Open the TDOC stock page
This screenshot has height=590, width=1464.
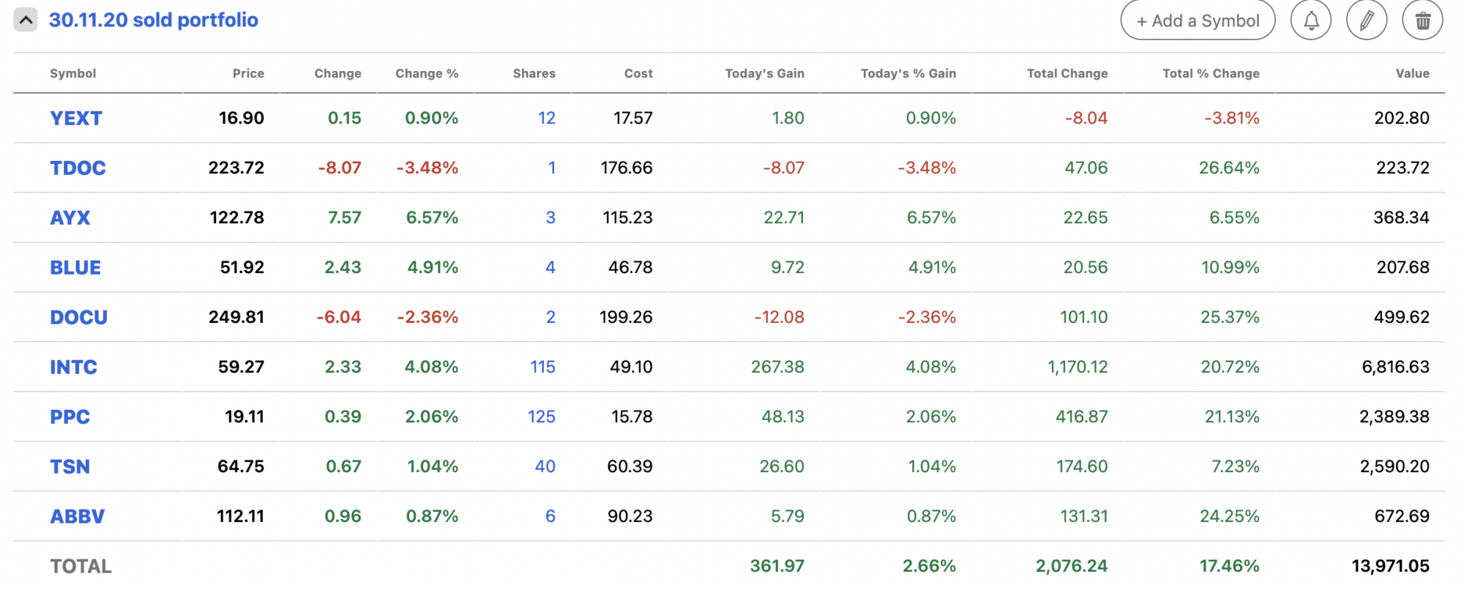click(x=78, y=168)
